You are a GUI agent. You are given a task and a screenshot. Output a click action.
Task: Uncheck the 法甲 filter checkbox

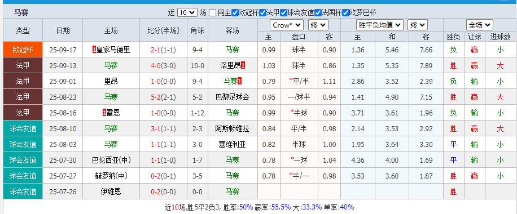262,13
